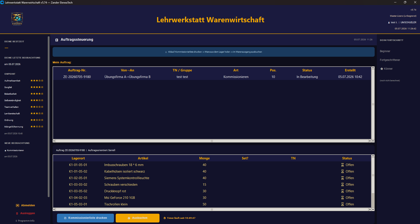Click hourglass icon for Msi GeForce 210 1GB
Viewport: 420px width, 224px height.
(x=343, y=198)
